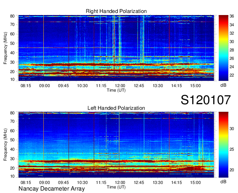
Task: Click the dB unit label under top colorbar
Action: point(223,85)
